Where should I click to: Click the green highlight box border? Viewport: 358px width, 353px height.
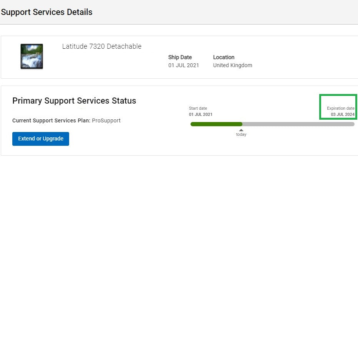[x=320, y=107]
